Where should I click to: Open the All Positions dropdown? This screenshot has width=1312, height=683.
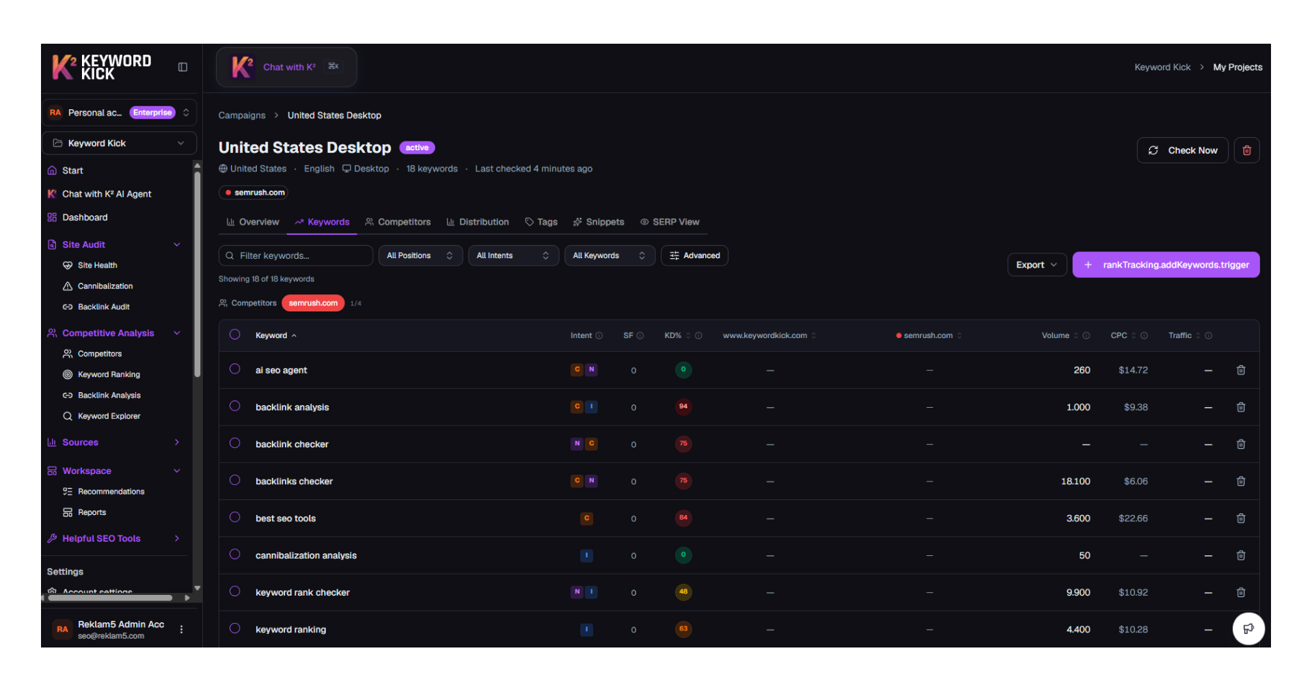click(420, 255)
